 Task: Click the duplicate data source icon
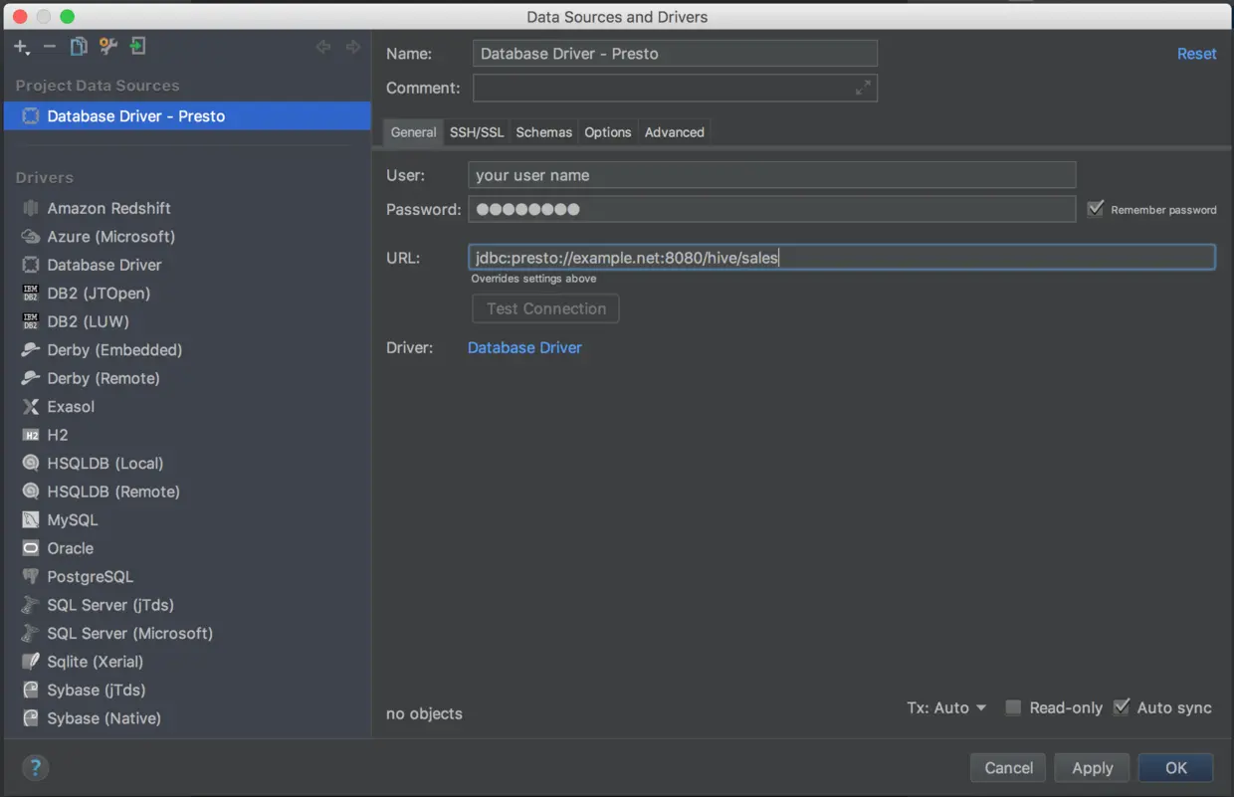coord(79,47)
